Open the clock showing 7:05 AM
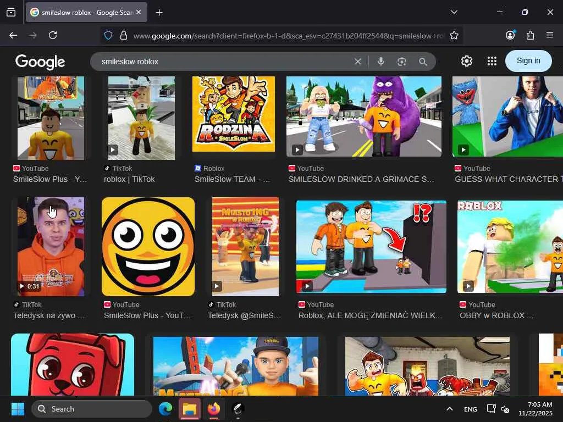Image resolution: width=563 pixels, height=422 pixels. click(x=535, y=409)
